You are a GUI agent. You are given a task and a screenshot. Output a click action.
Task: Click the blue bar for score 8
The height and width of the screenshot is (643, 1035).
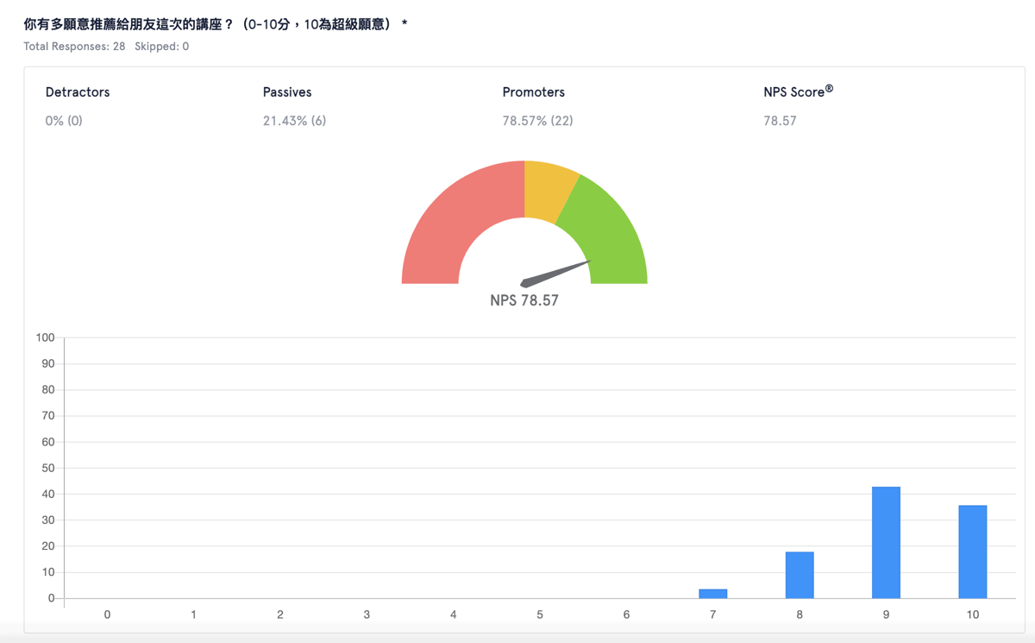800,575
